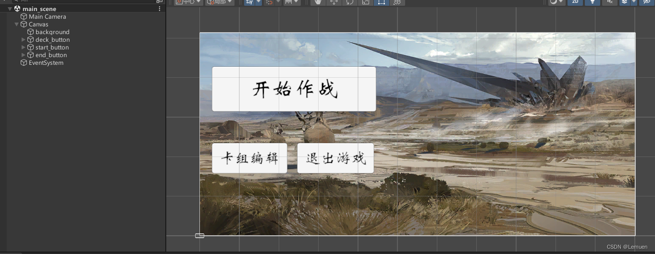
Task: Select the Move tool
Action: click(333, 2)
